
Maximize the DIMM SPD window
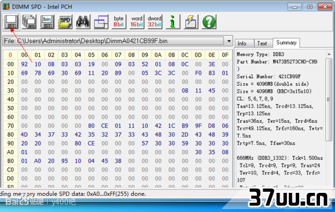310,7
